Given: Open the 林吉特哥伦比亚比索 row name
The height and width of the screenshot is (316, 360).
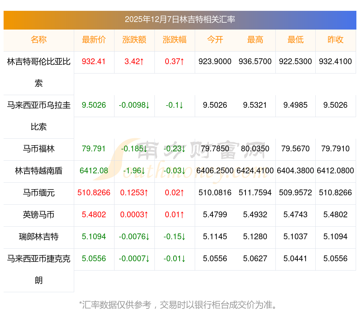Looking at the screenshot, I should (39, 62).
